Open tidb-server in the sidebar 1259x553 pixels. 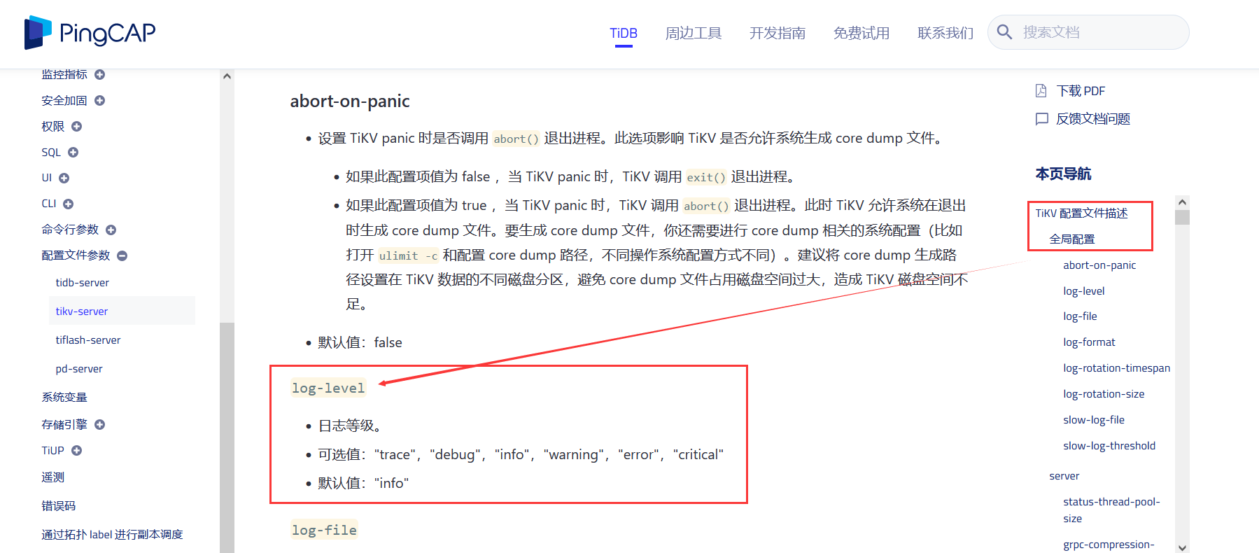click(x=83, y=283)
